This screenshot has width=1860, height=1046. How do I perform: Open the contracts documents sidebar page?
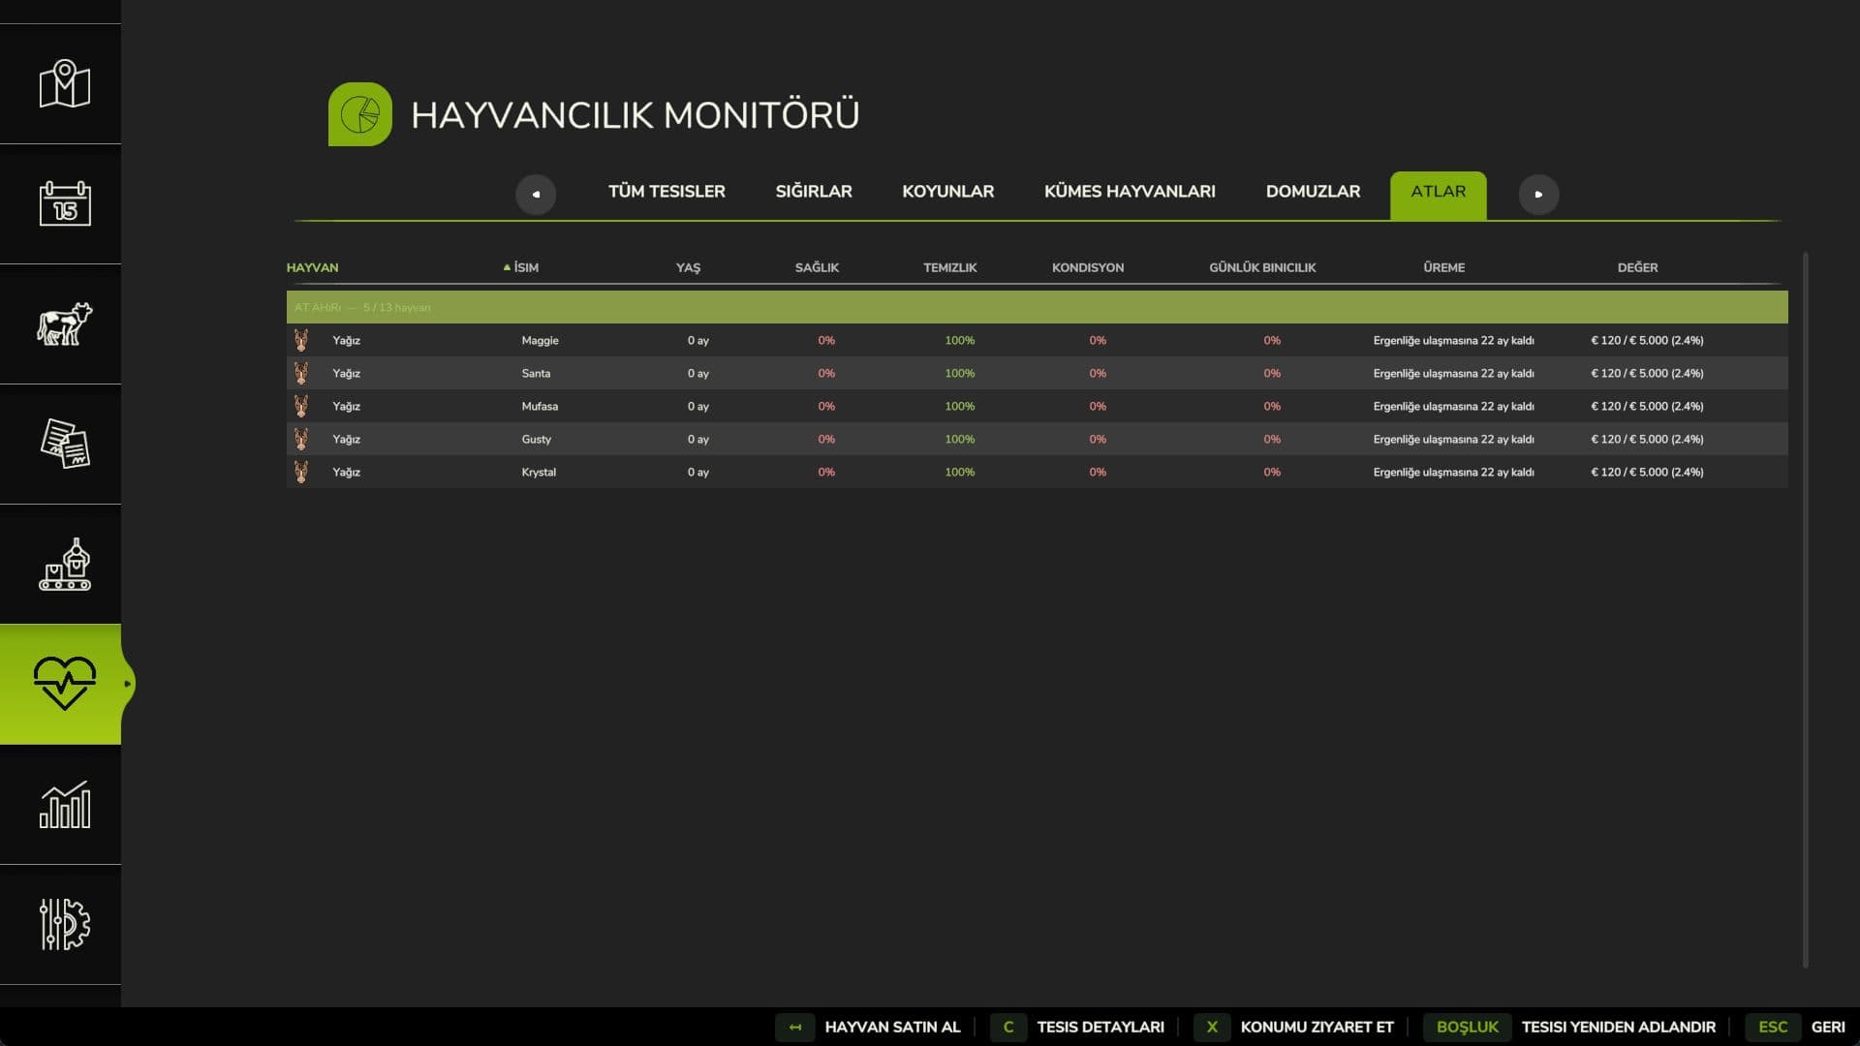pos(64,445)
